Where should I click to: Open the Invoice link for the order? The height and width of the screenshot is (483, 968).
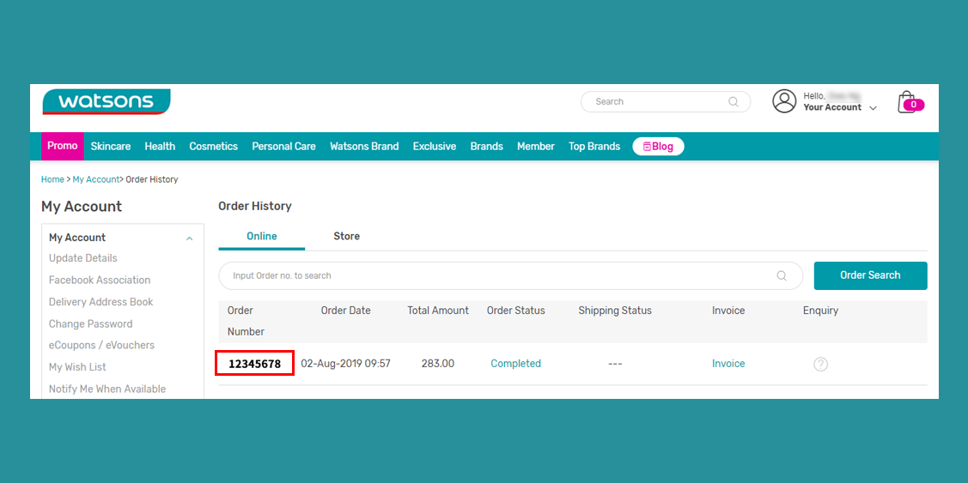click(x=728, y=364)
